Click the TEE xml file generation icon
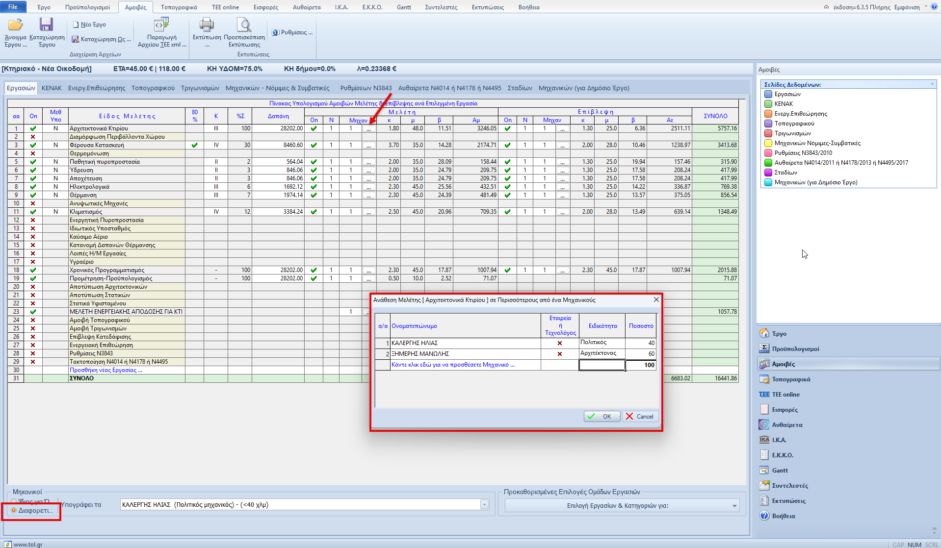941x548 pixels. [x=161, y=25]
